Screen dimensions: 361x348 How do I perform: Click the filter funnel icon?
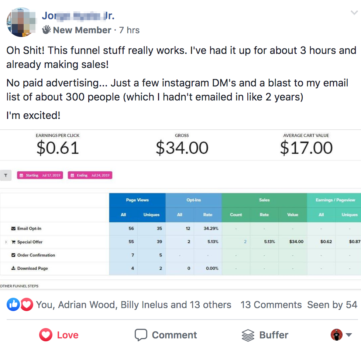click(6, 175)
